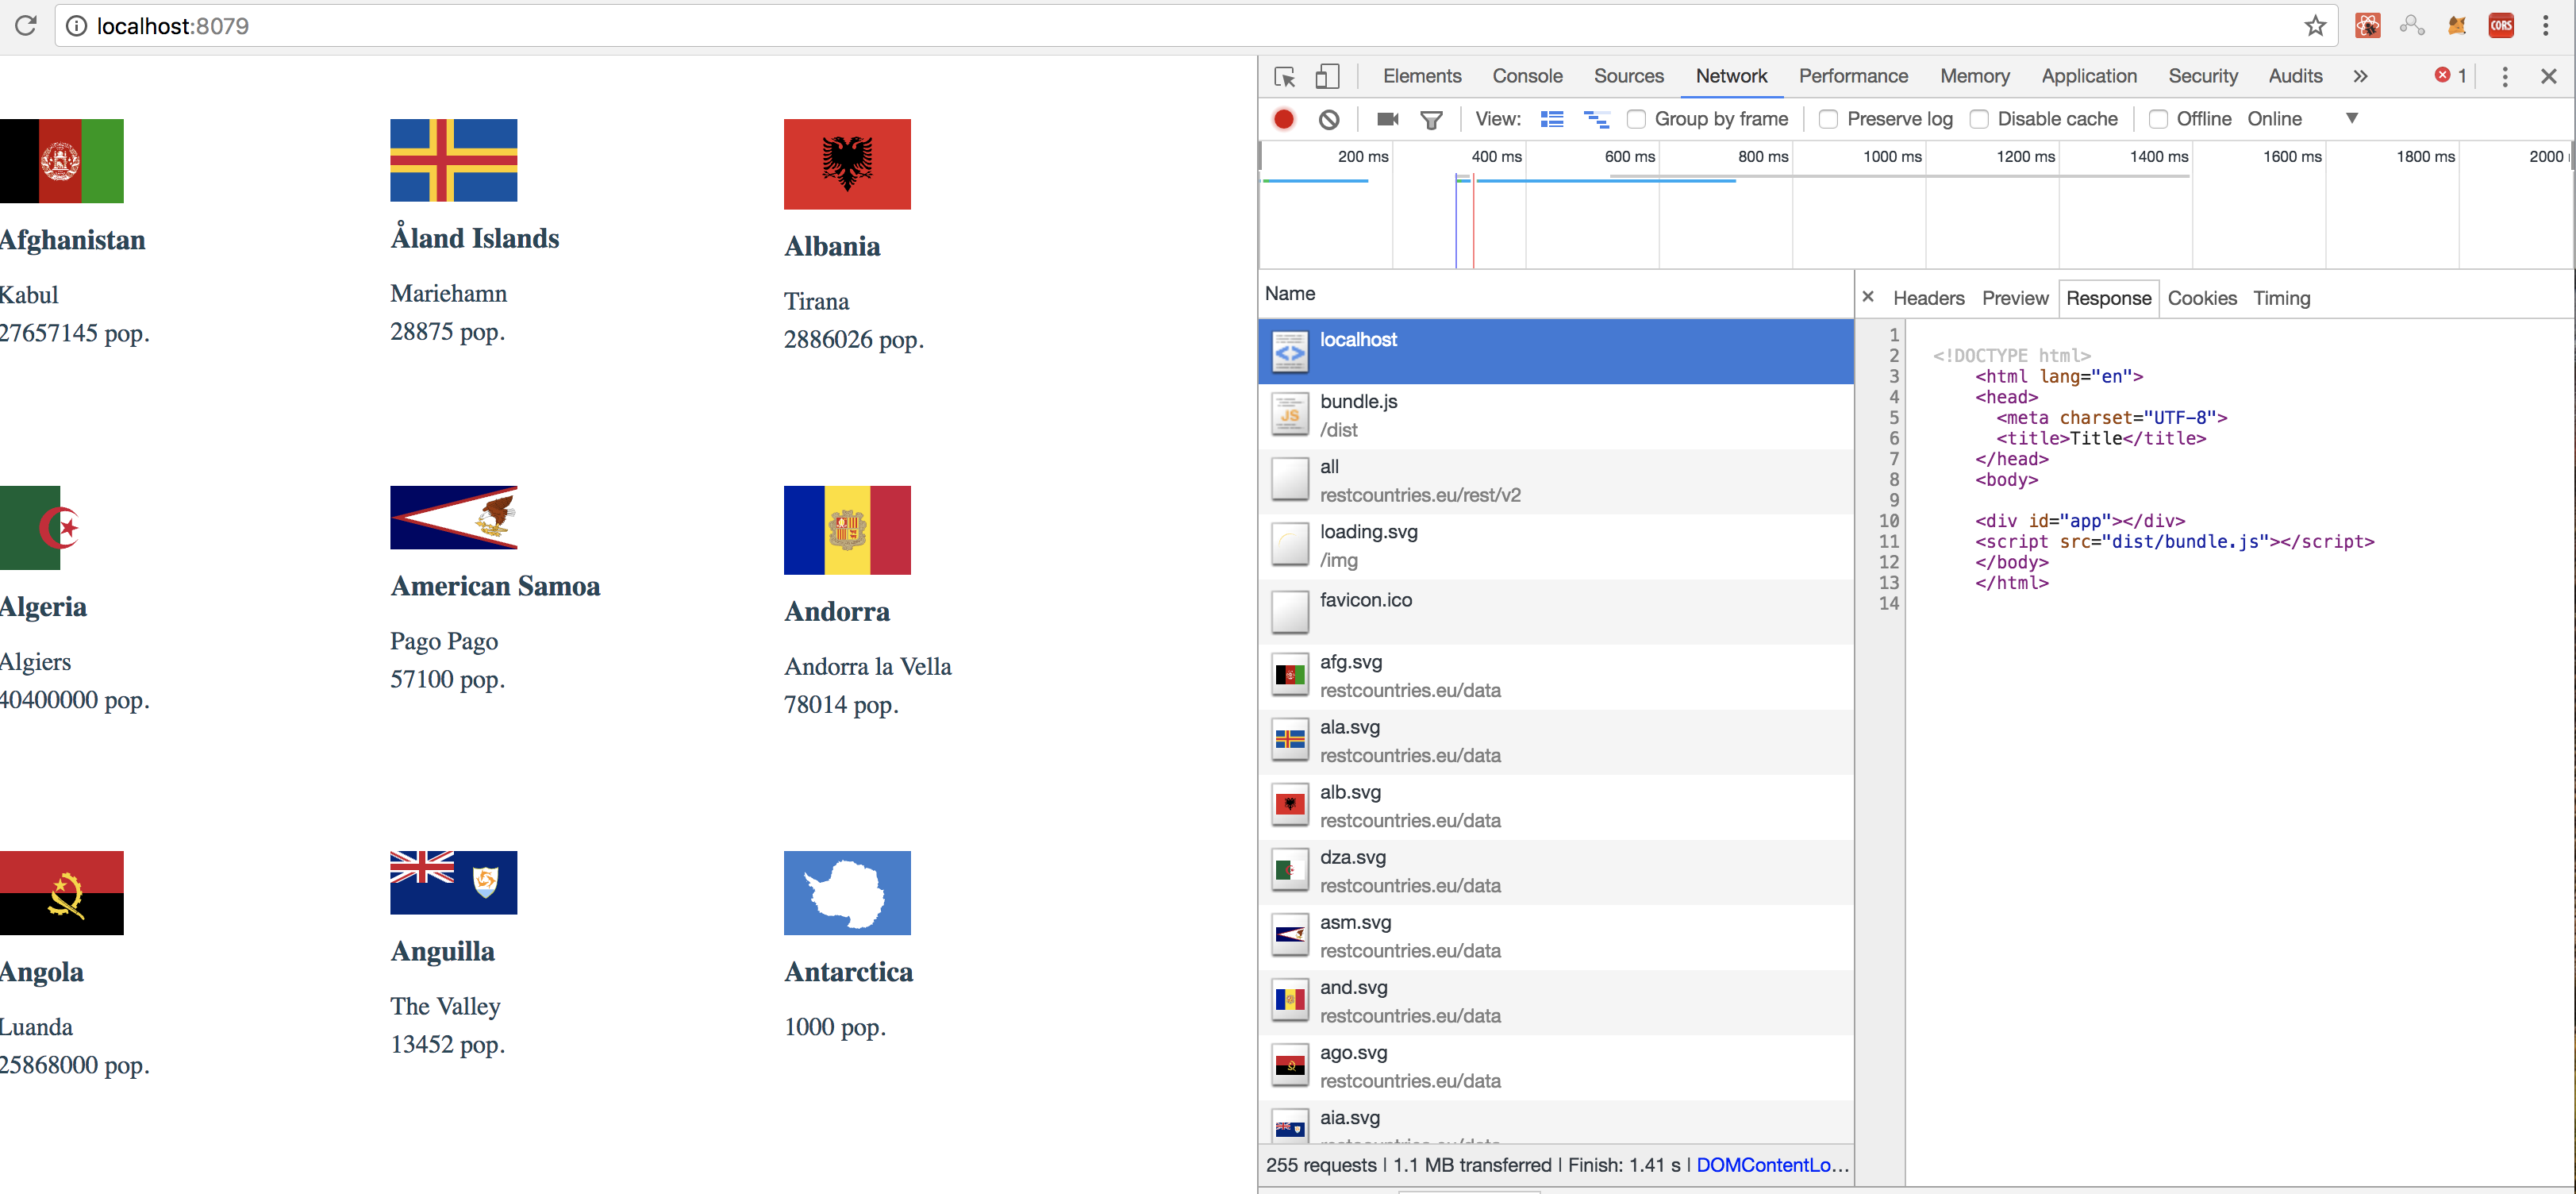
Task: Bookmark this page with the star icon
Action: pyautogui.click(x=2314, y=26)
